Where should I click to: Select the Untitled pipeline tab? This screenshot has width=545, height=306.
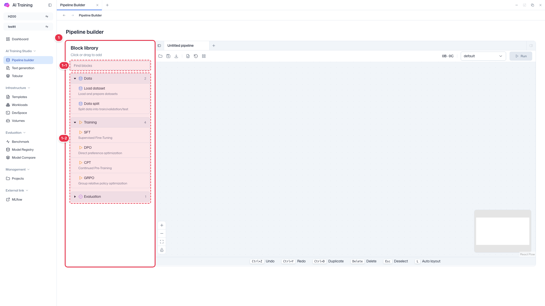(x=186, y=46)
